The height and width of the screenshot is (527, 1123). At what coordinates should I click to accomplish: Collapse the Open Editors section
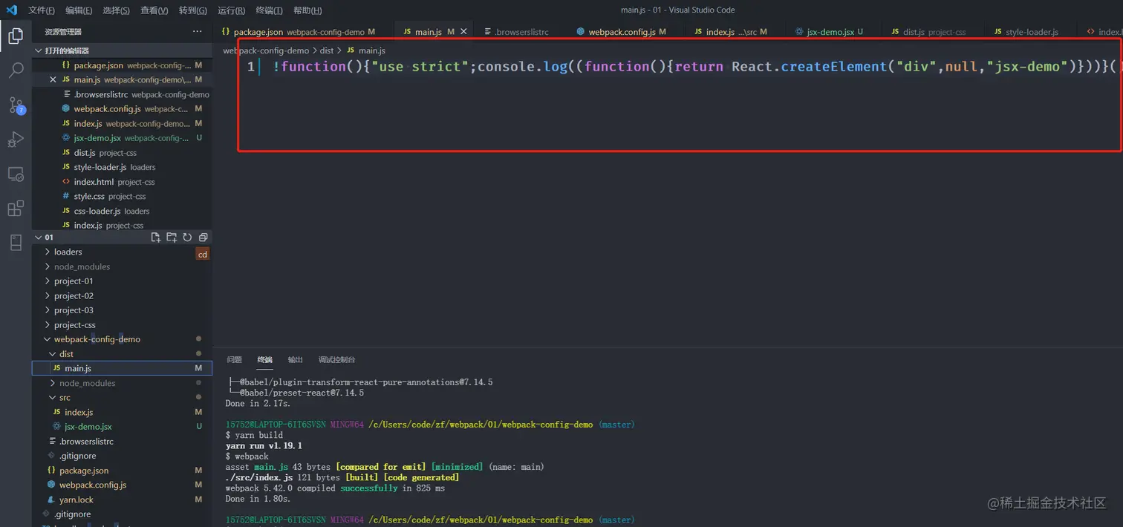point(39,50)
